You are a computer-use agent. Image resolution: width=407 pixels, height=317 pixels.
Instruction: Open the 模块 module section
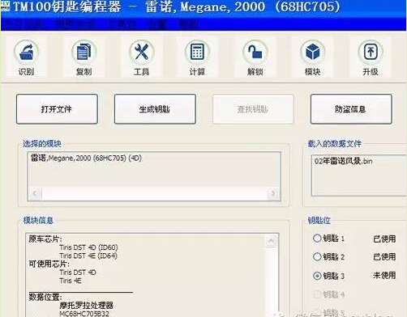(312, 57)
